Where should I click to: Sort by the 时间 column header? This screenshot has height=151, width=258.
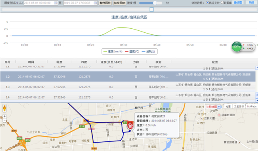(x=31, y=62)
